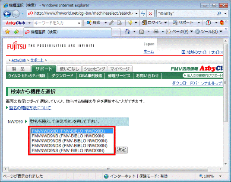Select FMVNWD9NS (FMV-BIBLO NW/D90N) in list

point(72,151)
